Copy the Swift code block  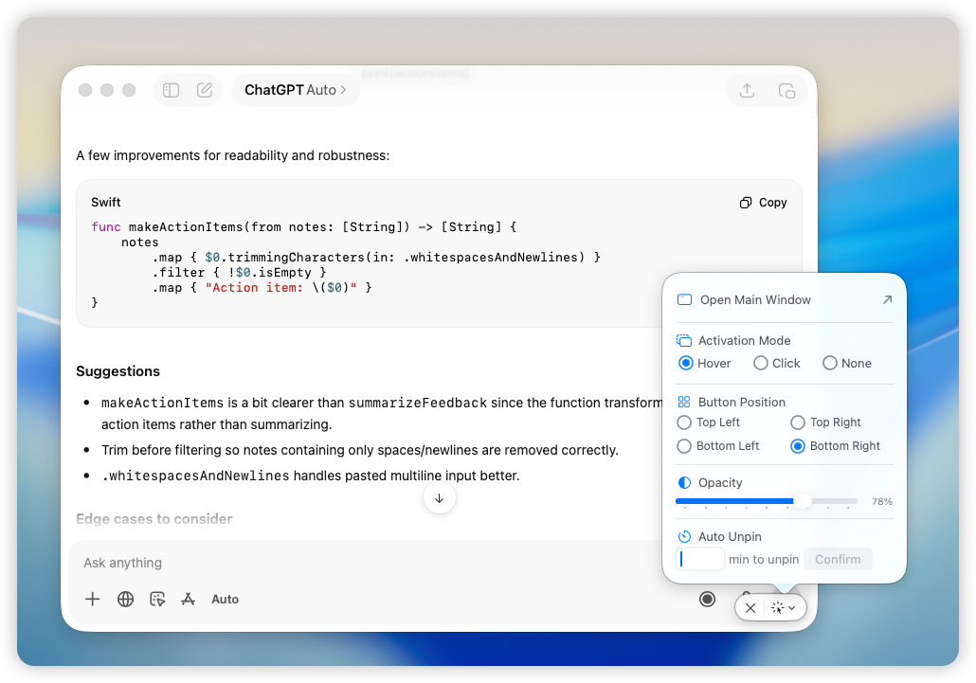[x=763, y=203]
